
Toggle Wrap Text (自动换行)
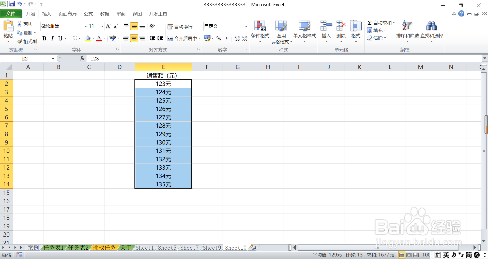pyautogui.click(x=180, y=26)
